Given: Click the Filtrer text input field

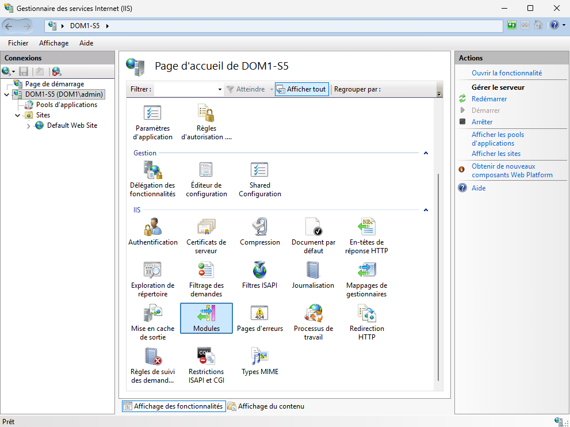Looking at the screenshot, I should point(185,89).
